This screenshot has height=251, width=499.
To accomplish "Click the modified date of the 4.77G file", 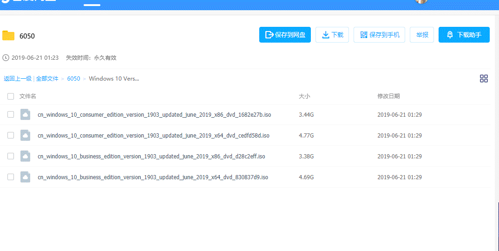I will pos(400,136).
